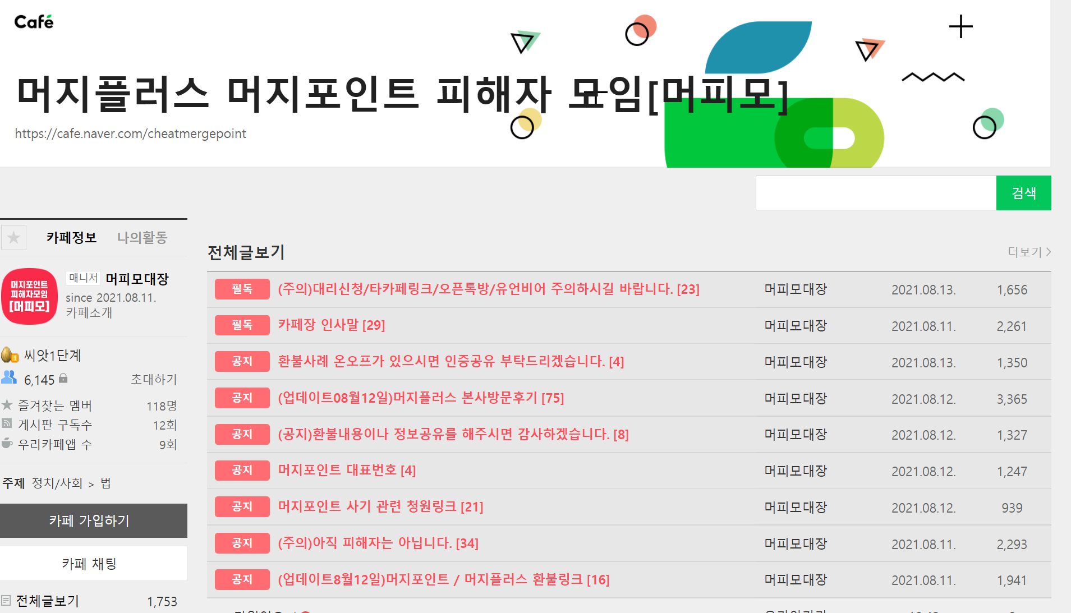Click the [75] comment count on 본사방문후기
The image size is (1071, 613).
[x=553, y=398]
